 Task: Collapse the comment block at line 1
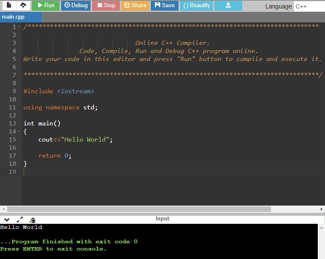tap(19, 27)
